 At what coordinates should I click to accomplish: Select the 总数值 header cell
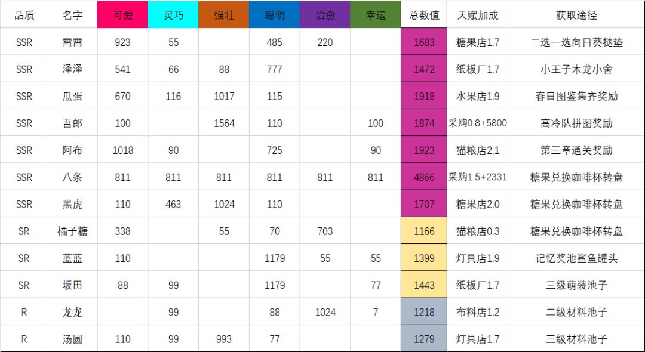click(x=424, y=15)
